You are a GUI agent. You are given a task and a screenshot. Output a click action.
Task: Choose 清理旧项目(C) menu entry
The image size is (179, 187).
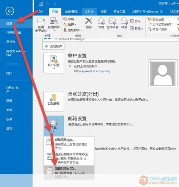[x=69, y=172]
